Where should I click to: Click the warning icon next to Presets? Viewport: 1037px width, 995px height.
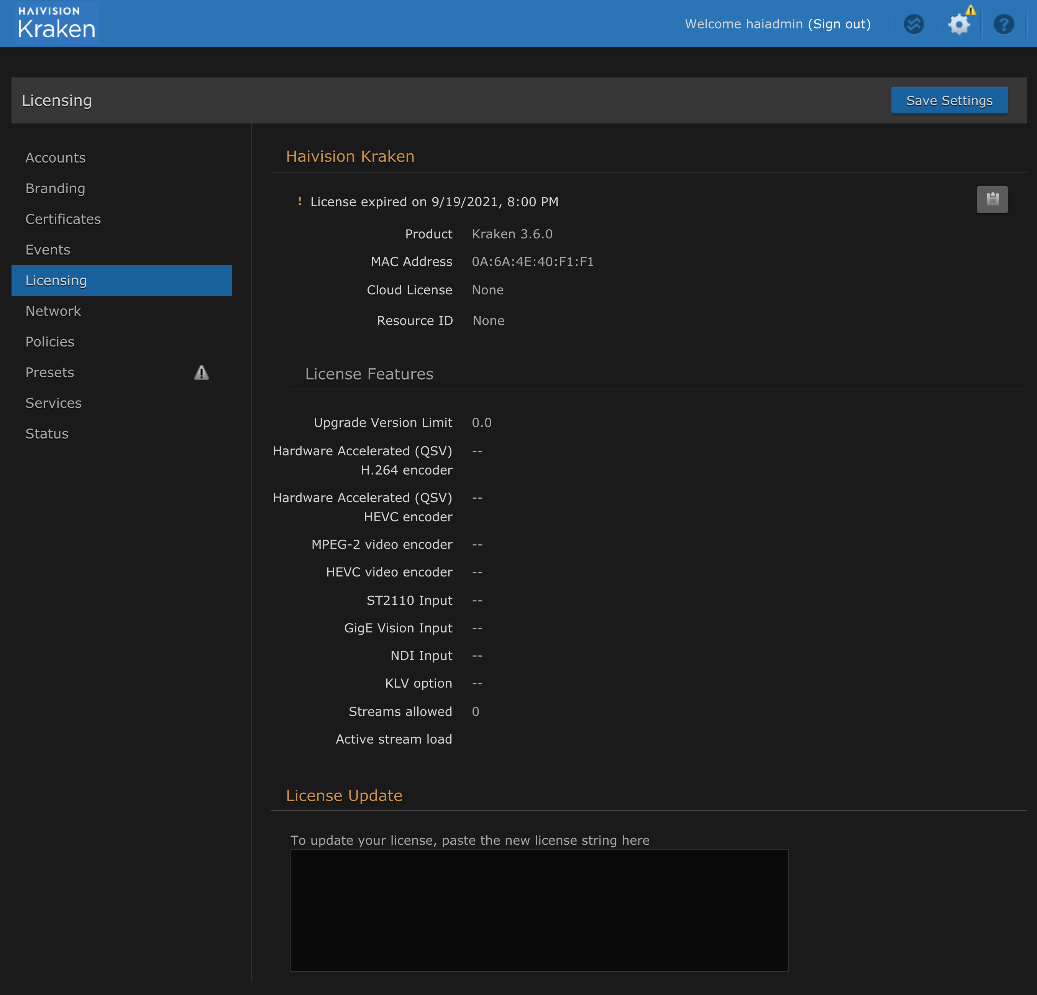(201, 373)
